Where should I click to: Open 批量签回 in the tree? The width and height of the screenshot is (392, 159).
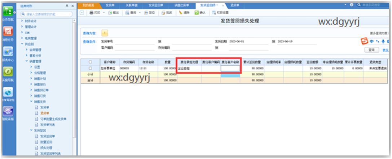click(46, 142)
